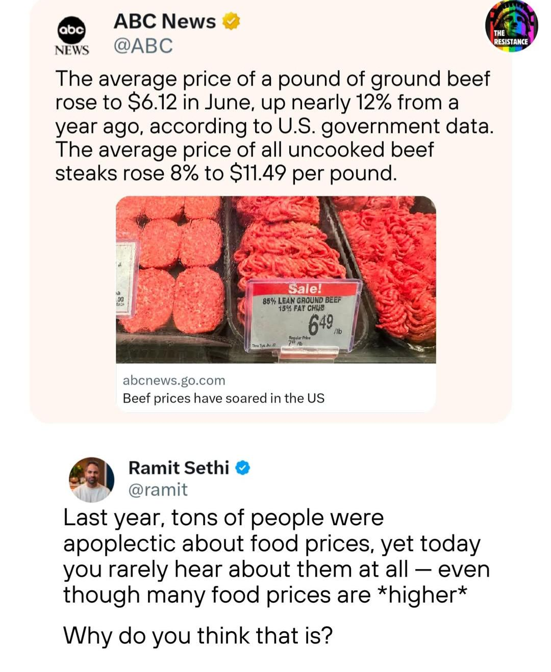Click the blue verified checkmark beside Ramit Sethi
The width and height of the screenshot is (551, 672).
(x=243, y=468)
